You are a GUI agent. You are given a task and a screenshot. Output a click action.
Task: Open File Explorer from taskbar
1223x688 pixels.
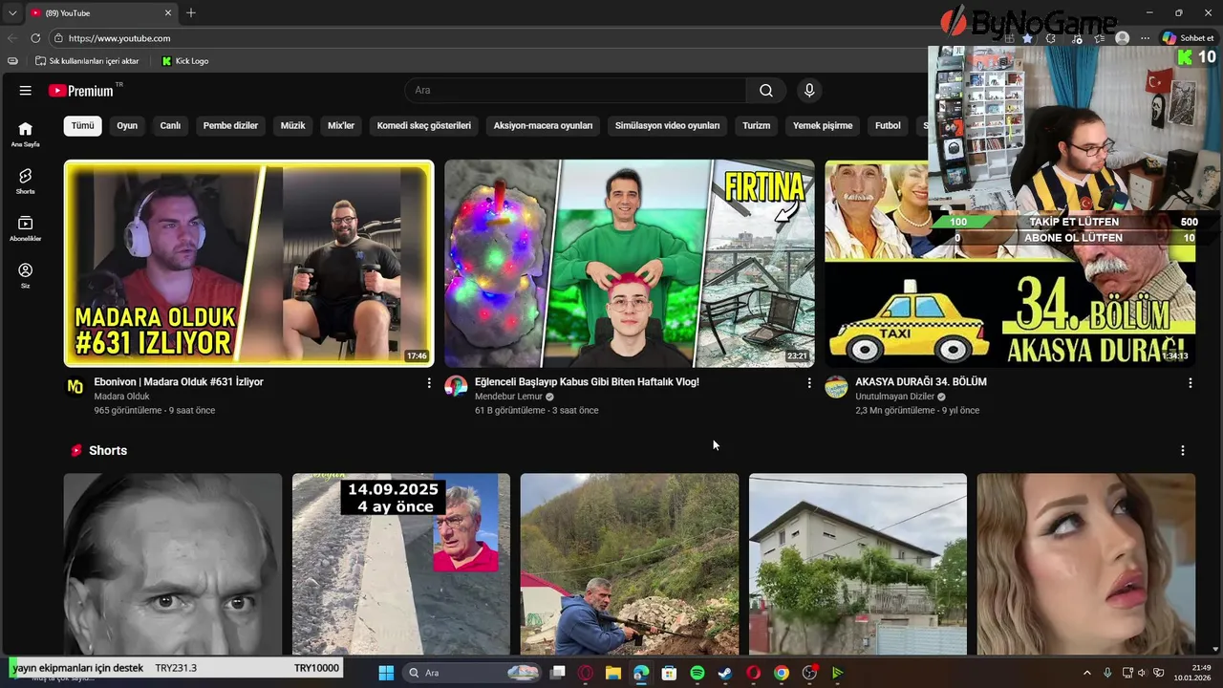[613, 673]
